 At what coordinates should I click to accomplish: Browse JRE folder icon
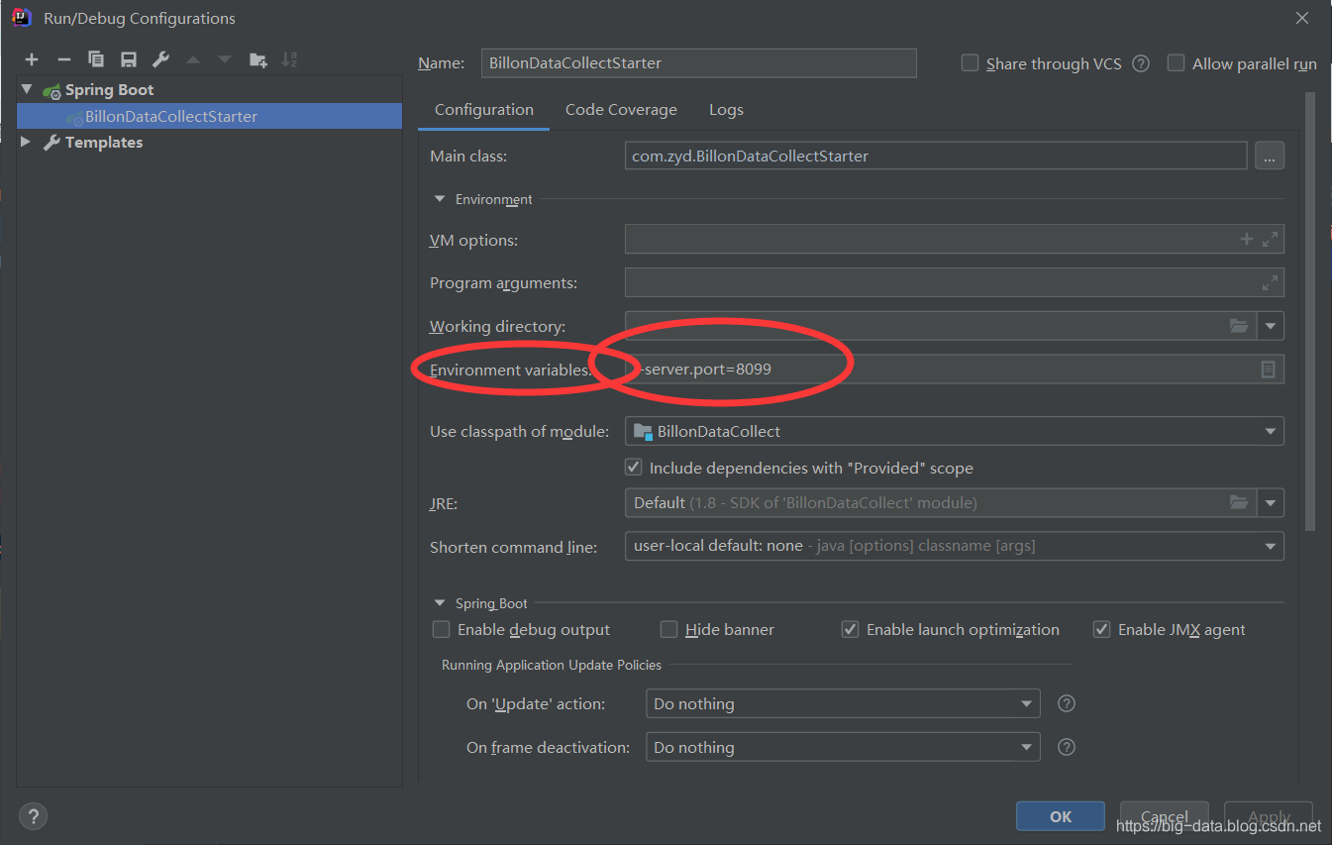tap(1239, 502)
